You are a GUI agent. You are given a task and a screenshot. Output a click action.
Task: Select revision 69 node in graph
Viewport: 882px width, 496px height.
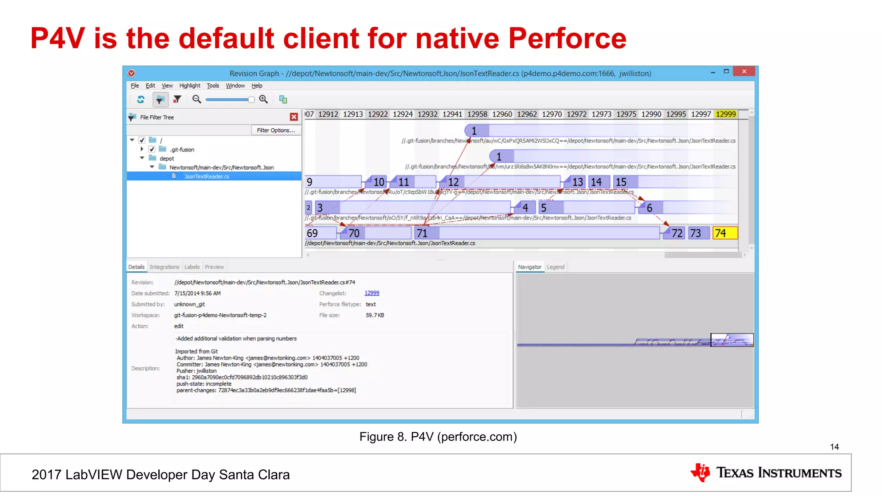pos(321,233)
